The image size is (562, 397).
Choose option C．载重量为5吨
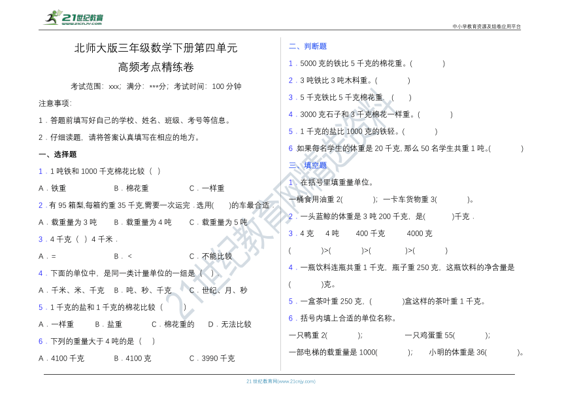click(218, 222)
